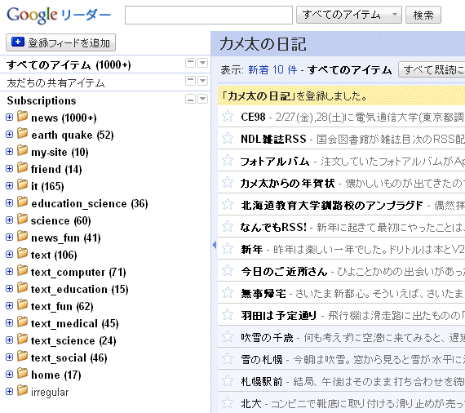Screen dimensions: 465x413
Task: Click the Subscriptions heading
Action: pos(42,100)
